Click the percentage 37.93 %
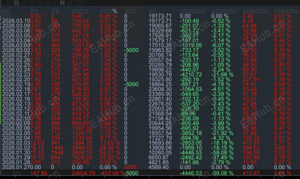The width and height of the screenshot is (300, 179). [110, 157]
